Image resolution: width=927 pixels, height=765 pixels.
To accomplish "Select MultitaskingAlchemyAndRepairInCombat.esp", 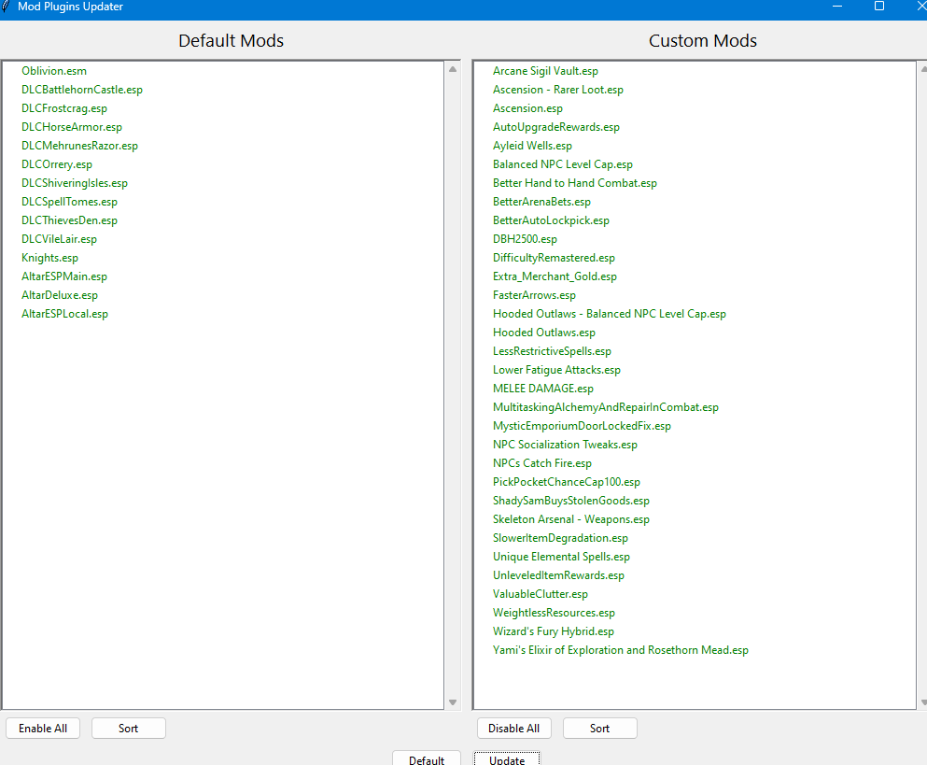I will click(x=605, y=407).
